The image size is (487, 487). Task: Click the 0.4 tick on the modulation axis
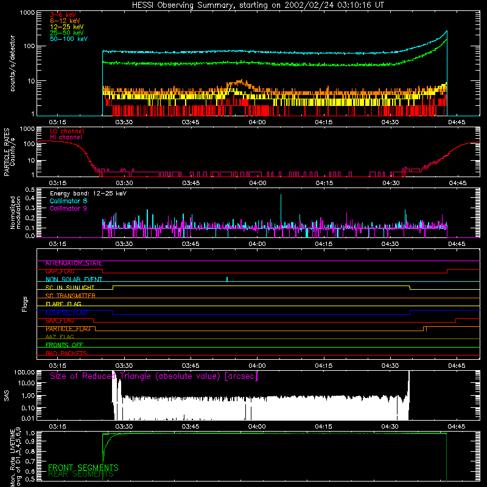pos(30,198)
